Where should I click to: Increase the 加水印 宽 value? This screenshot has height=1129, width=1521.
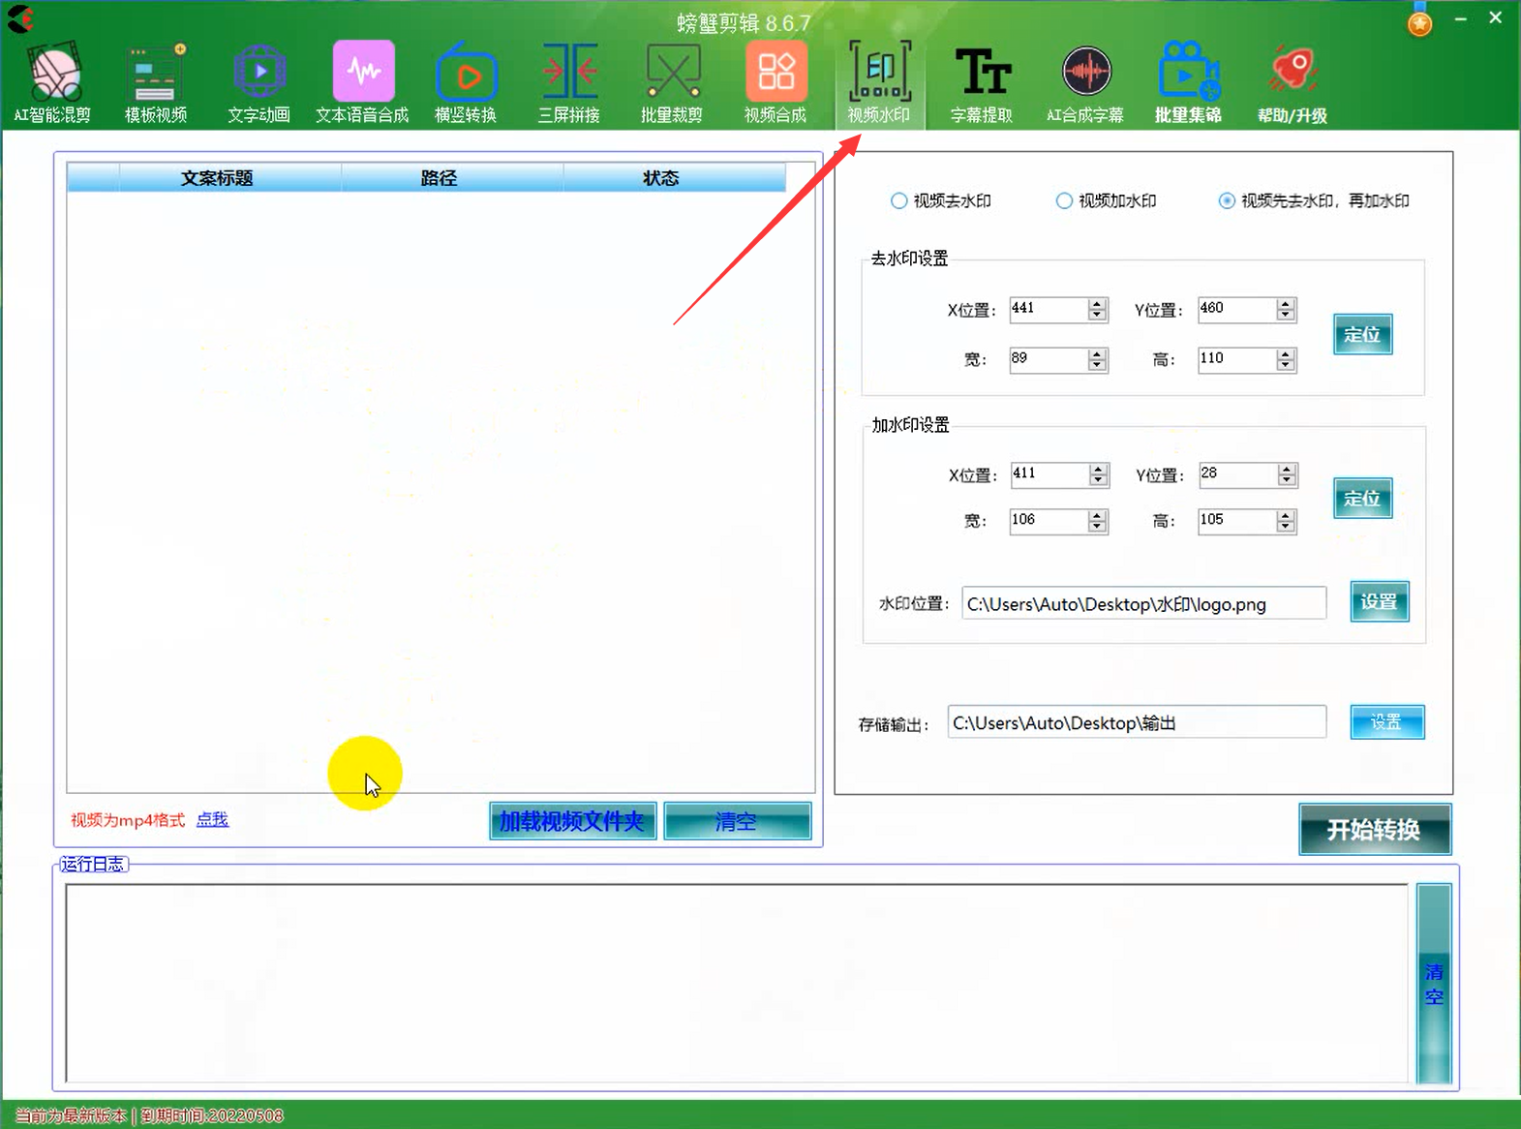pos(1097,515)
